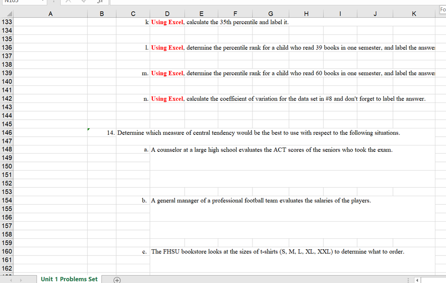Add a new sheet with plus icon
Image resolution: width=446 pixels, height=283 pixels.
click(117, 280)
